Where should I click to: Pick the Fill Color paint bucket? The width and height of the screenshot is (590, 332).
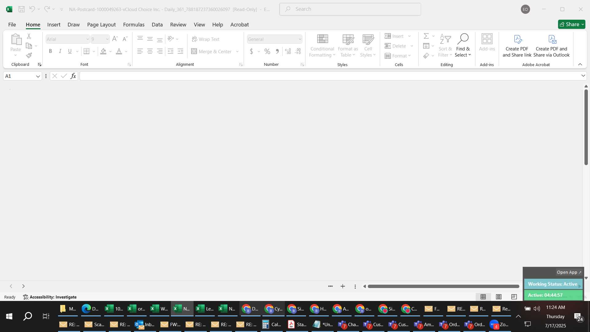[103, 51]
